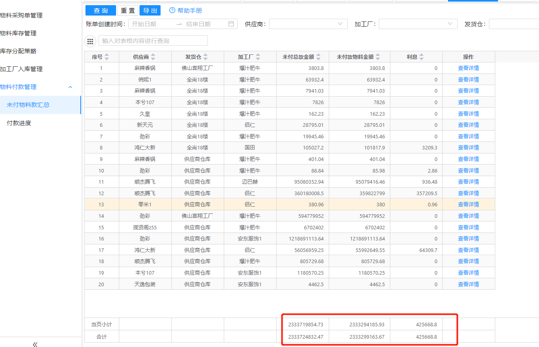Click the grid column settings icon
This screenshot has width=539, height=347.
click(90, 41)
